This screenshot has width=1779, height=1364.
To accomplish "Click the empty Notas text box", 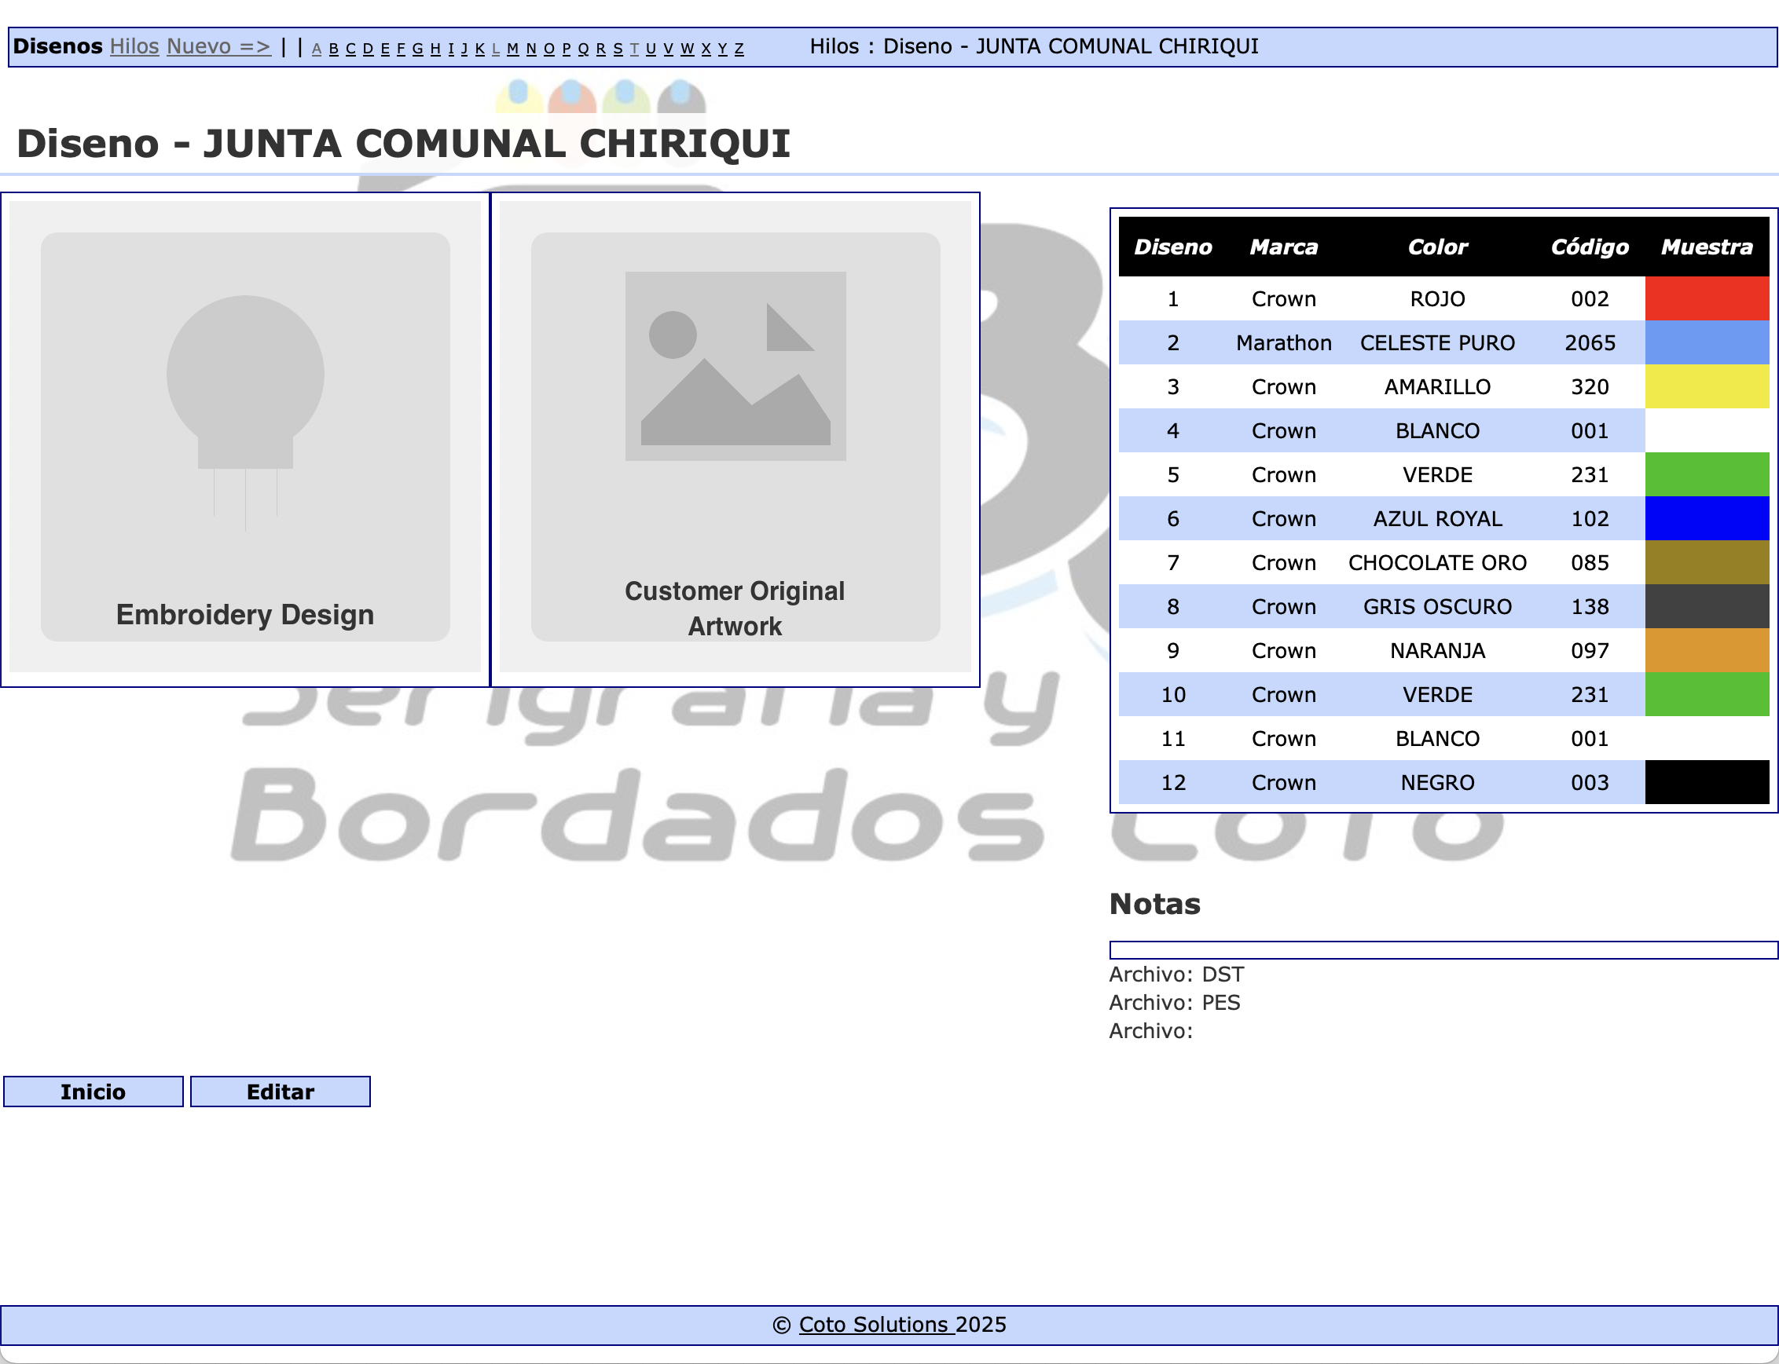I will click(x=1443, y=950).
